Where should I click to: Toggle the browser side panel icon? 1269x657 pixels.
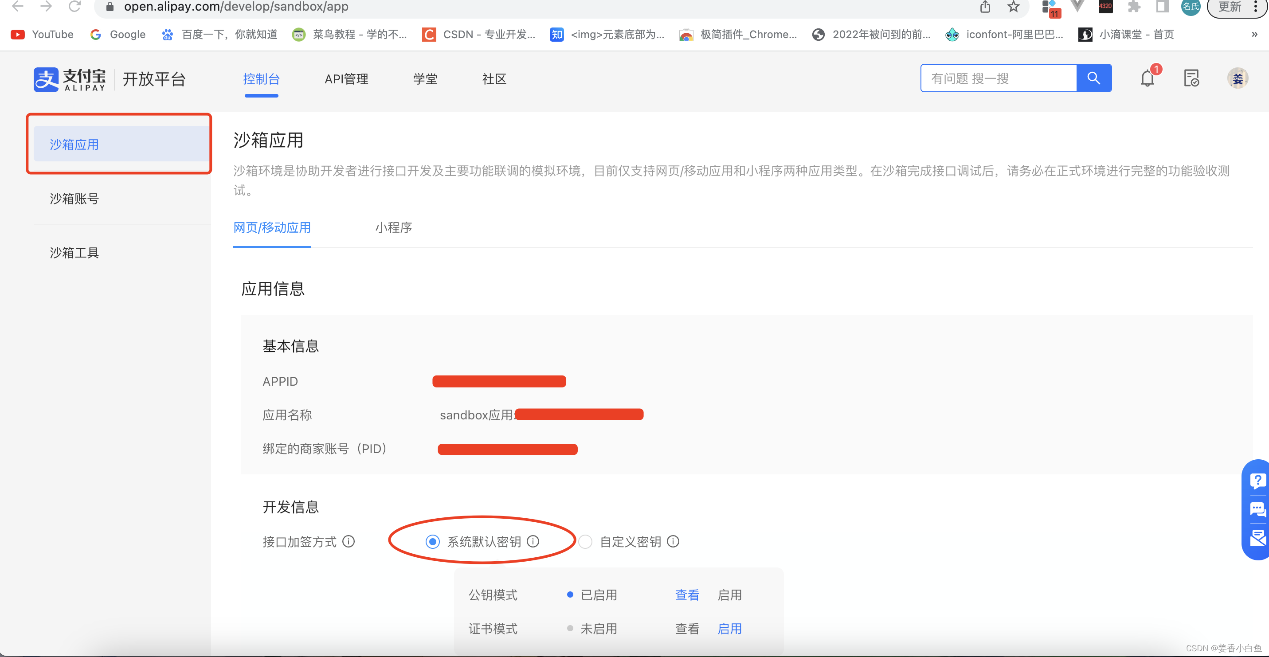click(1162, 6)
